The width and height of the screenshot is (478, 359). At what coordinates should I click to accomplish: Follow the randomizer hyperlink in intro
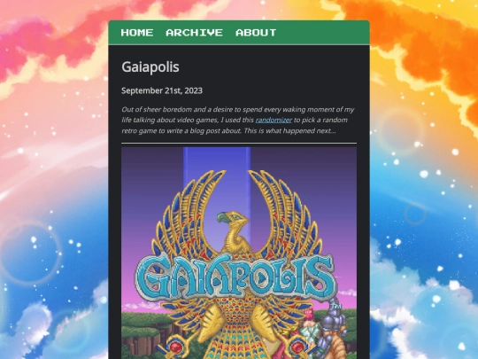click(x=274, y=120)
